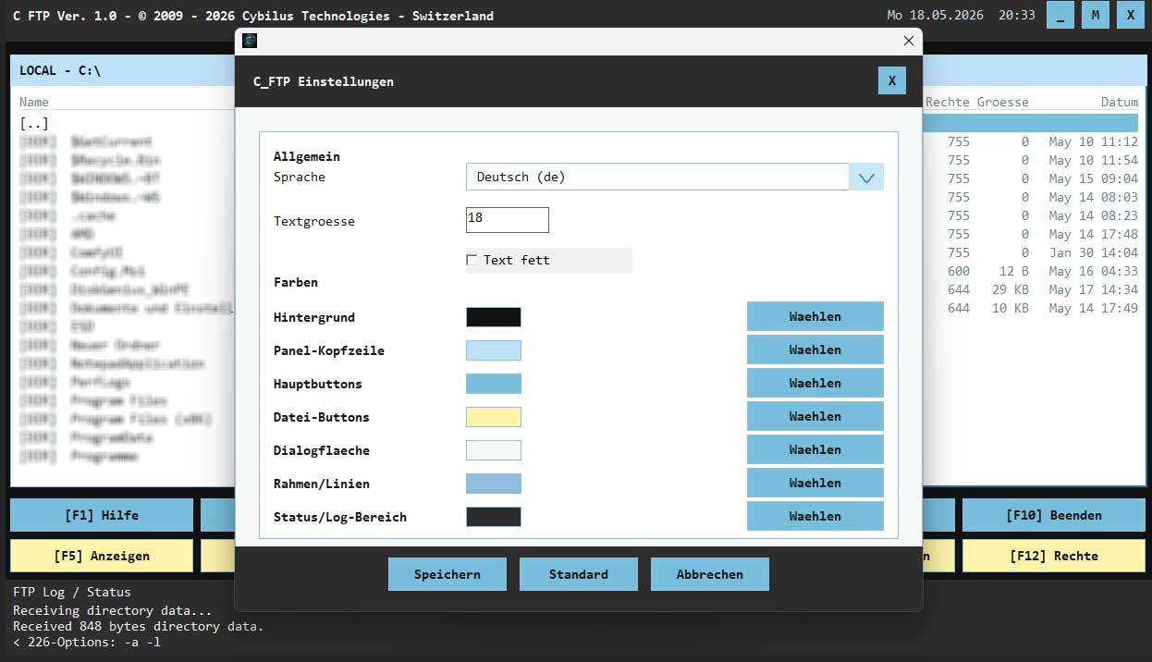The width and height of the screenshot is (1152, 662).
Task: Click the Hintergrund color swatch
Action: (494, 317)
